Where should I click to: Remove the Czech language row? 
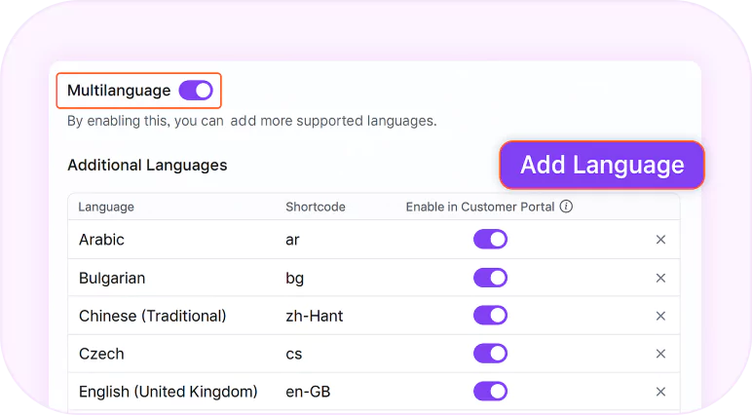660,354
